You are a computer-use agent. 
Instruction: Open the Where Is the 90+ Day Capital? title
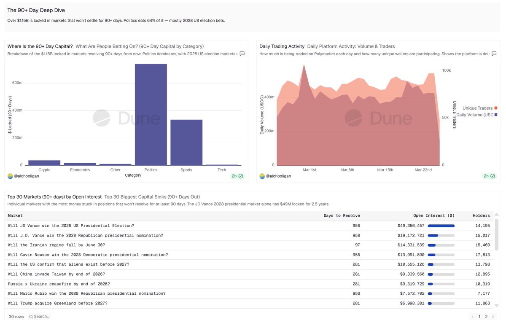40,46
